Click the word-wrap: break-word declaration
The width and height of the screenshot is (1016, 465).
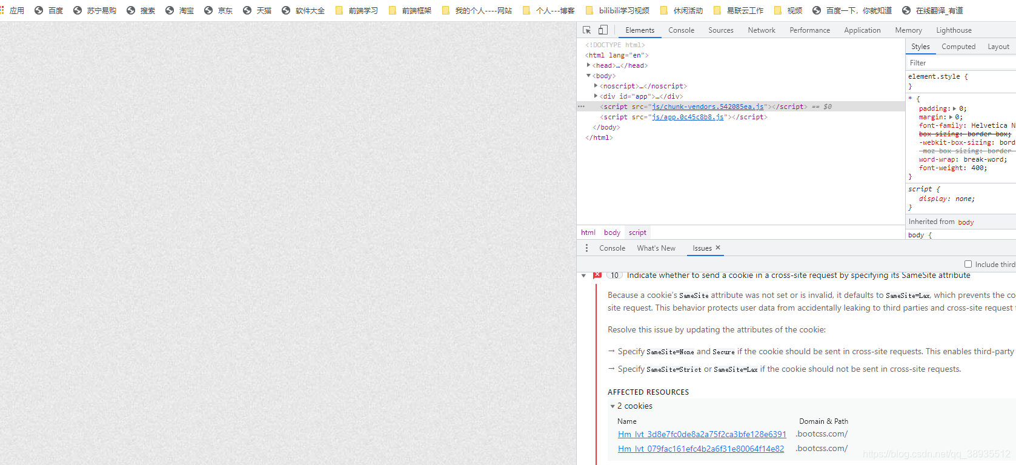pos(963,160)
